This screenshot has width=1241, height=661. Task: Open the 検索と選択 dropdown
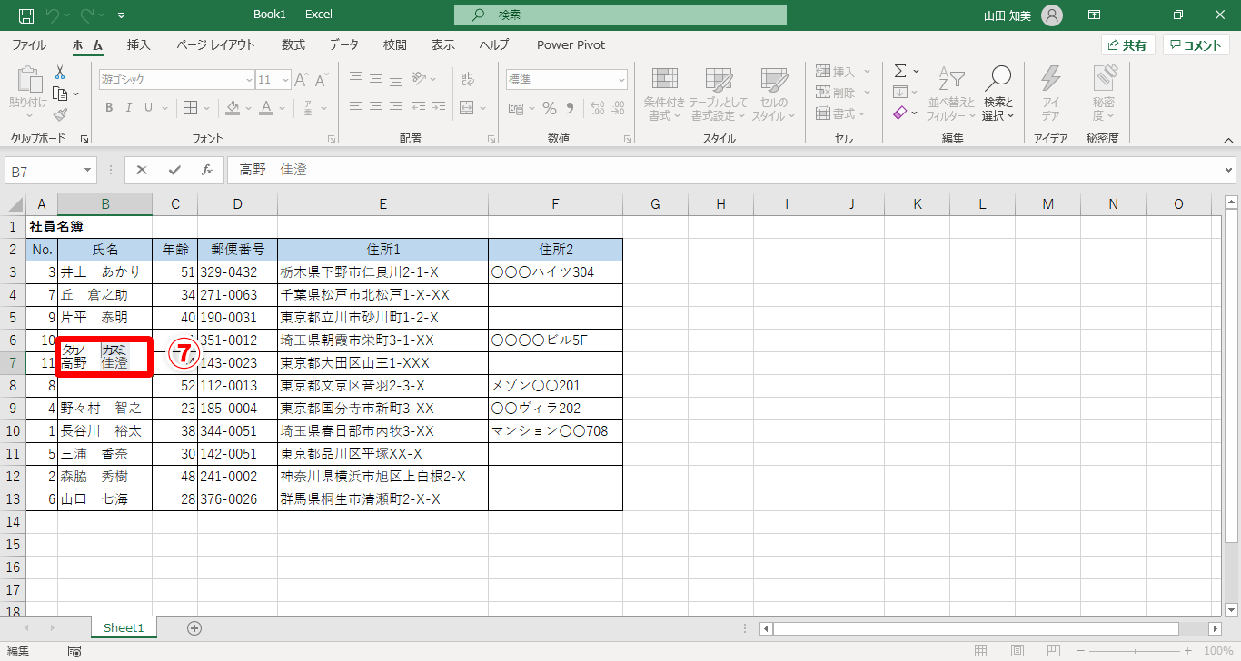click(x=998, y=94)
